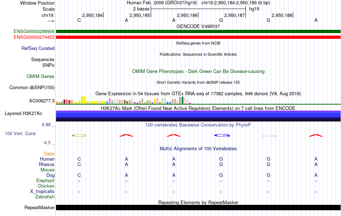Select the Chicken species row label
341x216 pixels.
pyautogui.click(x=46, y=186)
